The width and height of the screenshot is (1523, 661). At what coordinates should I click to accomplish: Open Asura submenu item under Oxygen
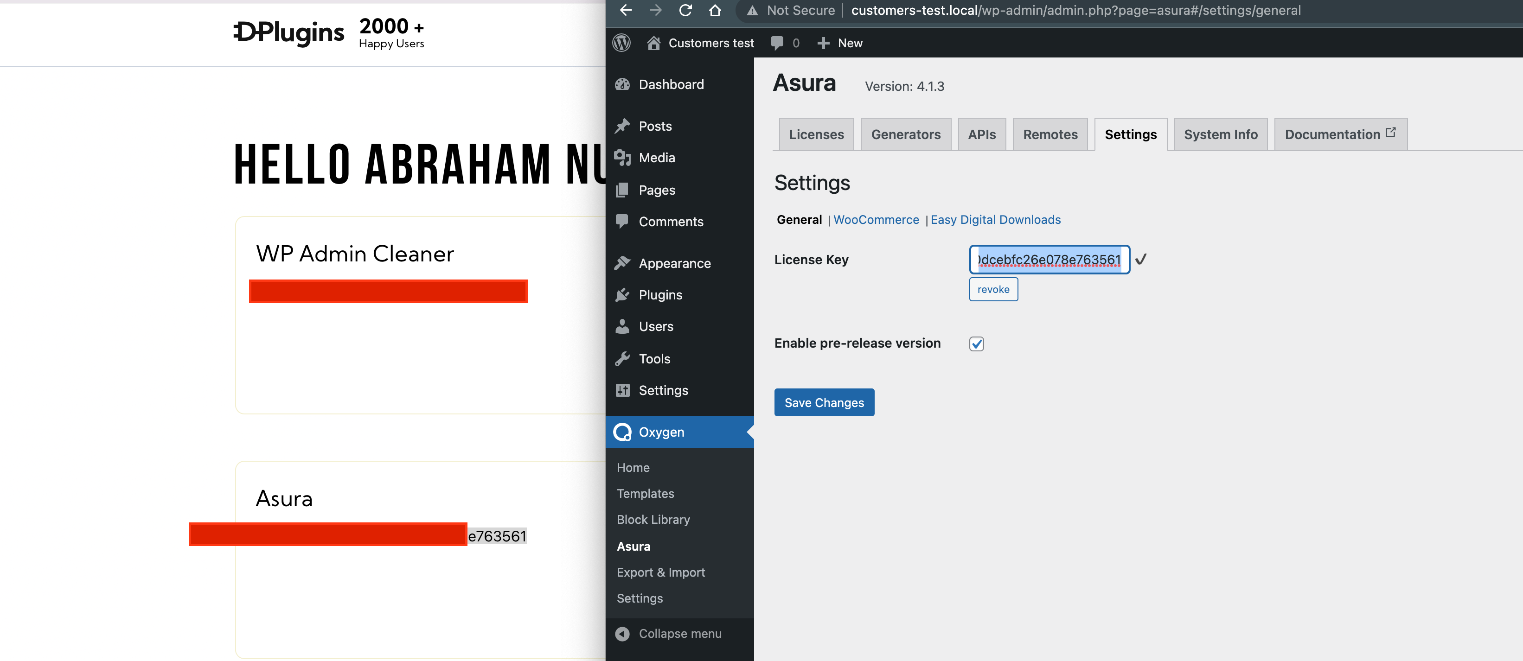[633, 546]
